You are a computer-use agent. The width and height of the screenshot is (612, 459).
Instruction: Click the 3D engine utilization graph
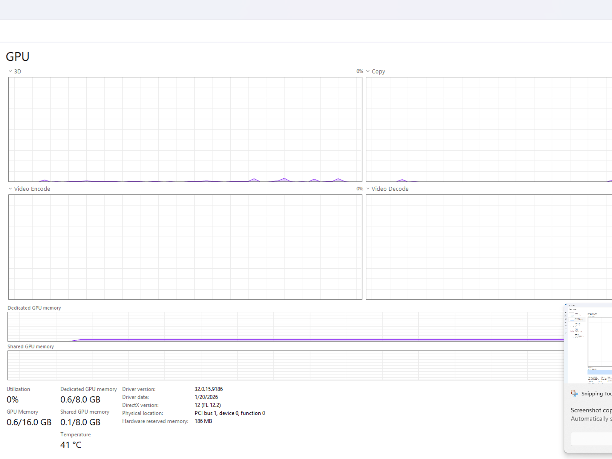pyautogui.click(x=185, y=129)
